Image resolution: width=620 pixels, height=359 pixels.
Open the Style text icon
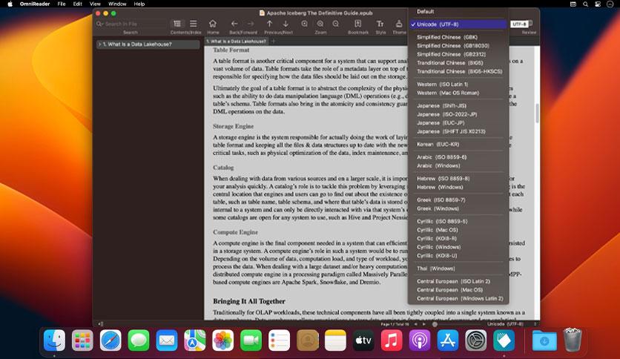380,24
